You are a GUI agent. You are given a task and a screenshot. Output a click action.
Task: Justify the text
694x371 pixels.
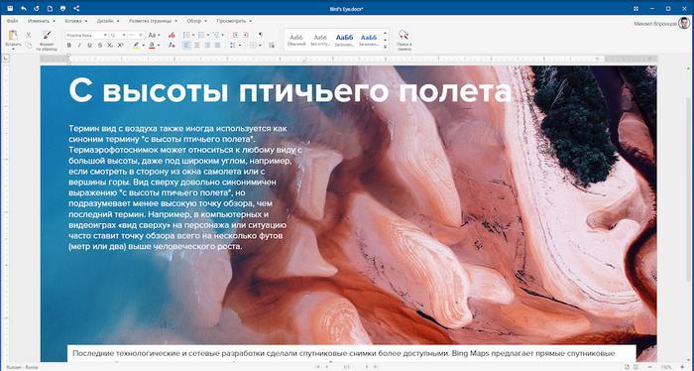click(x=217, y=46)
